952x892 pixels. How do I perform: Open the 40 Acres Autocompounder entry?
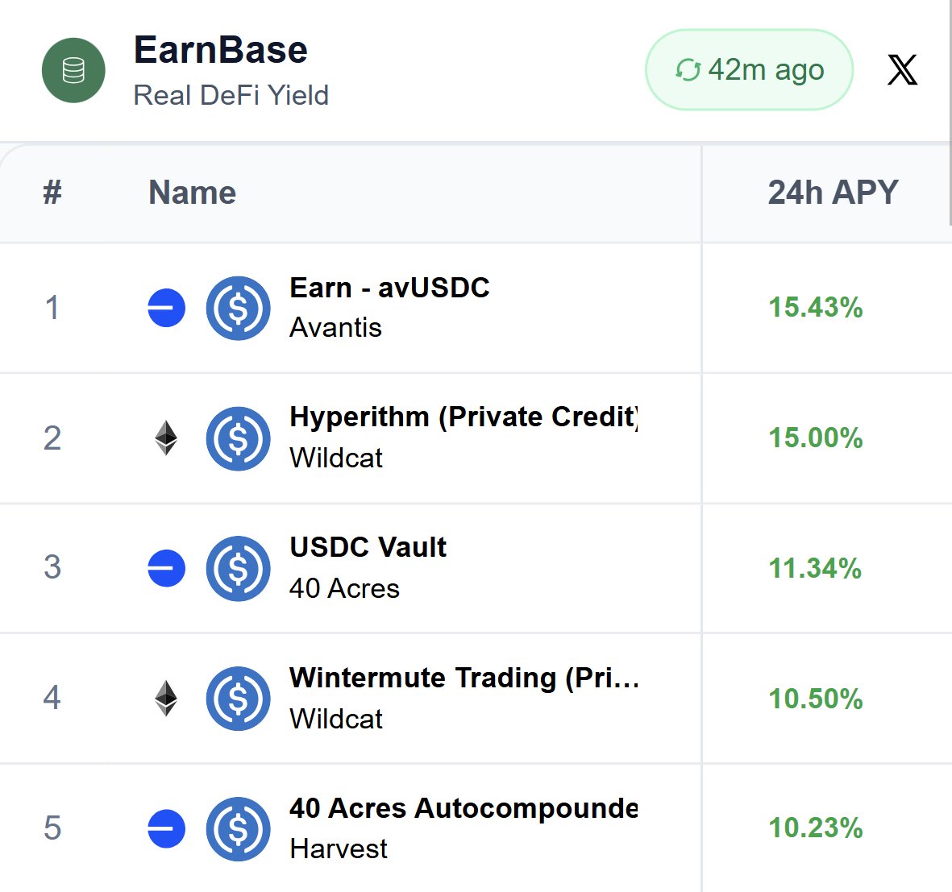click(x=464, y=807)
